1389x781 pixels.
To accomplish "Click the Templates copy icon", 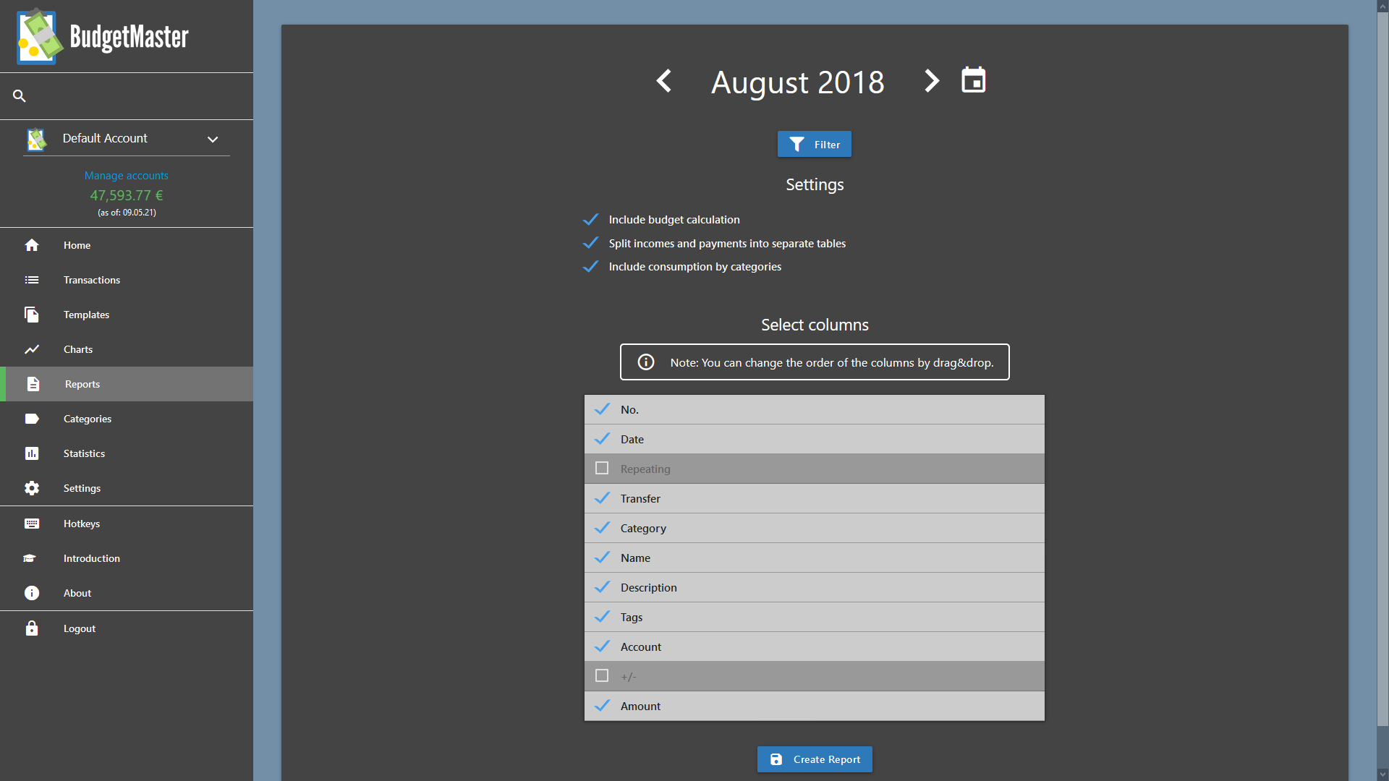I will (x=32, y=315).
